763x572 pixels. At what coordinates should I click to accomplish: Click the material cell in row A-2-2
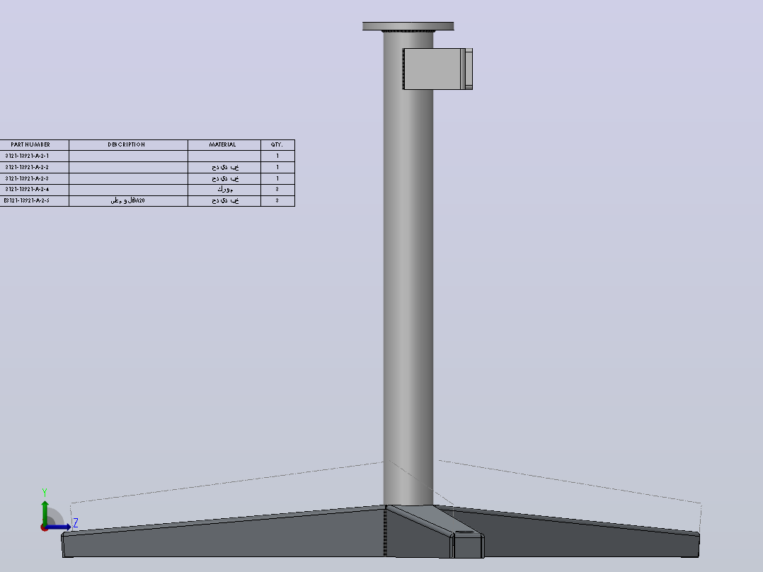pyautogui.click(x=224, y=167)
